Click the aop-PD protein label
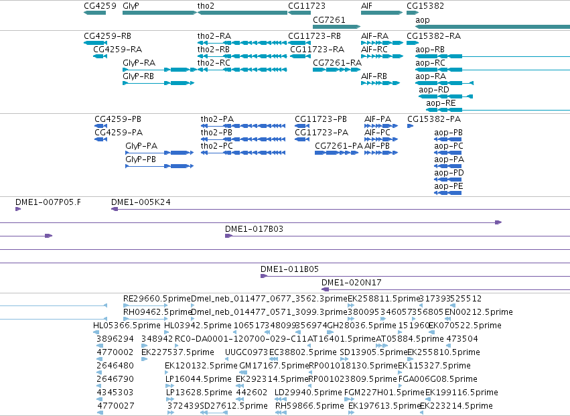This screenshot has height=416, width=570. click(449, 173)
